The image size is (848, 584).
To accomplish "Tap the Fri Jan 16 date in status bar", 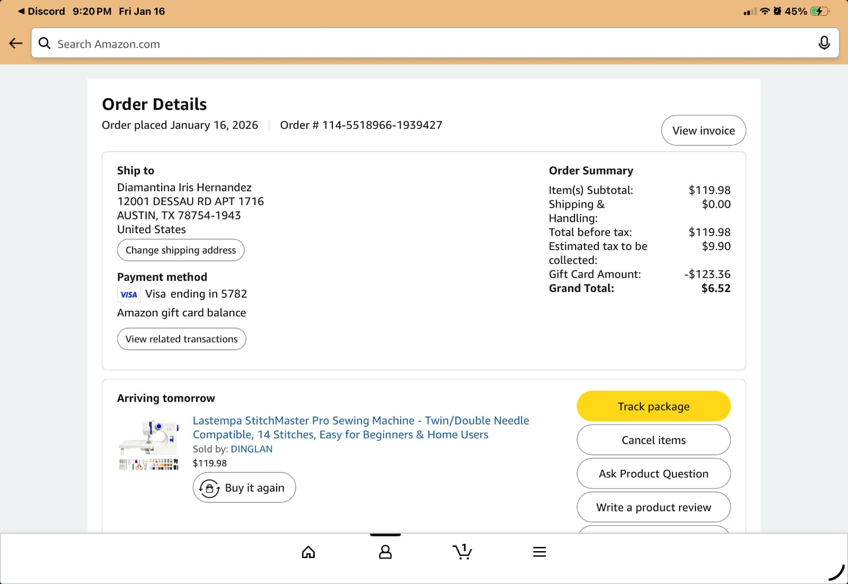I will click(x=142, y=11).
